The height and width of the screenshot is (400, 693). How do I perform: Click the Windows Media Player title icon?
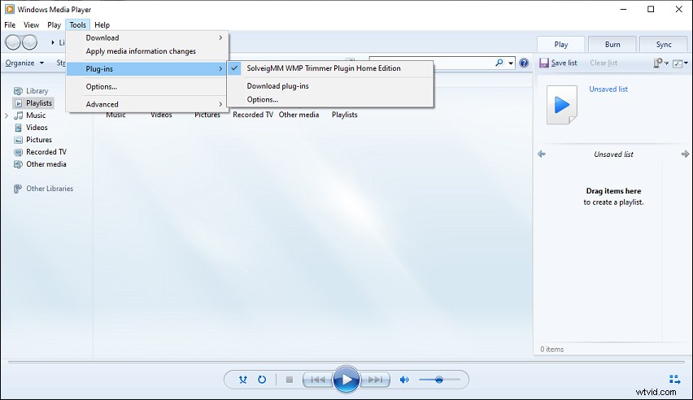point(9,9)
